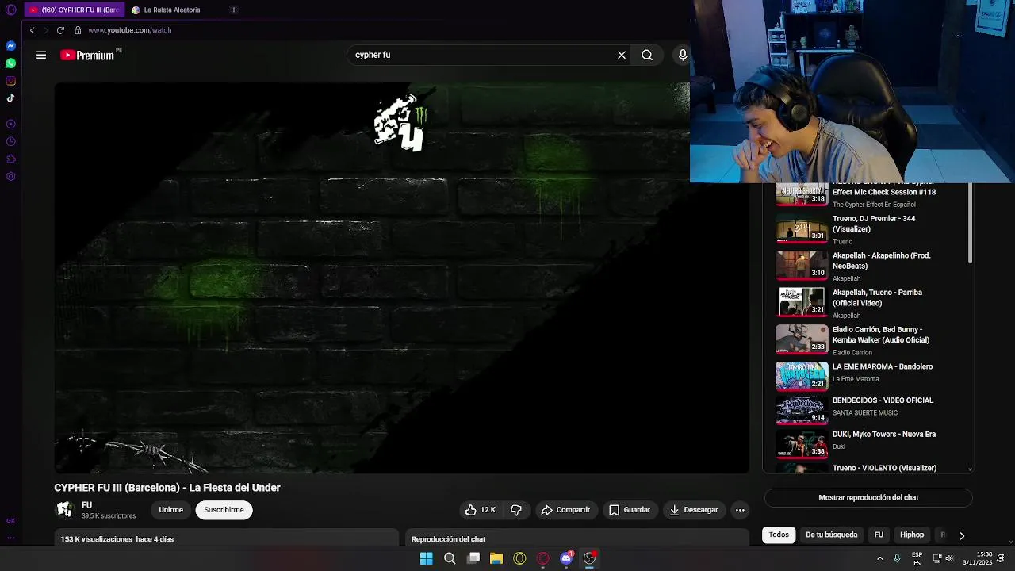The image size is (1015, 571).
Task: Open Trueno, DJ Premier - 344 thumbnail
Action: pos(802,228)
